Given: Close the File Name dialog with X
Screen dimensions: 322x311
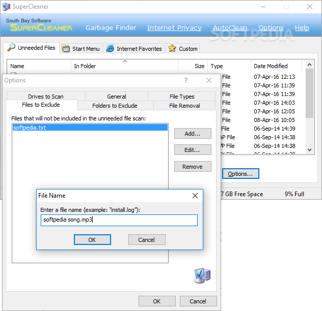Looking at the screenshot, I should pos(195,196).
